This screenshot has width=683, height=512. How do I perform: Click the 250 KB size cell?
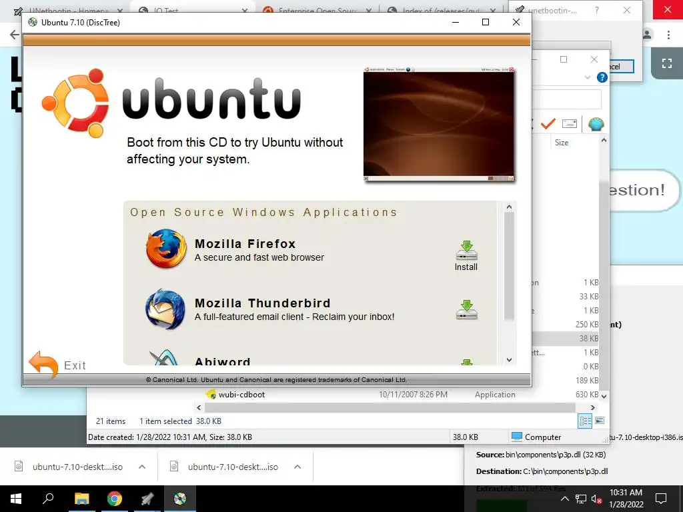click(x=587, y=325)
